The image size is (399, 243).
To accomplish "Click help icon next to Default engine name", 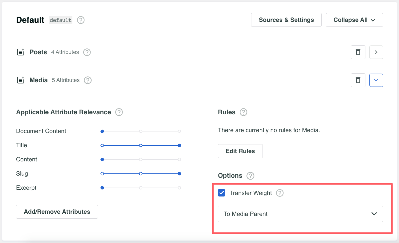I will click(x=81, y=20).
